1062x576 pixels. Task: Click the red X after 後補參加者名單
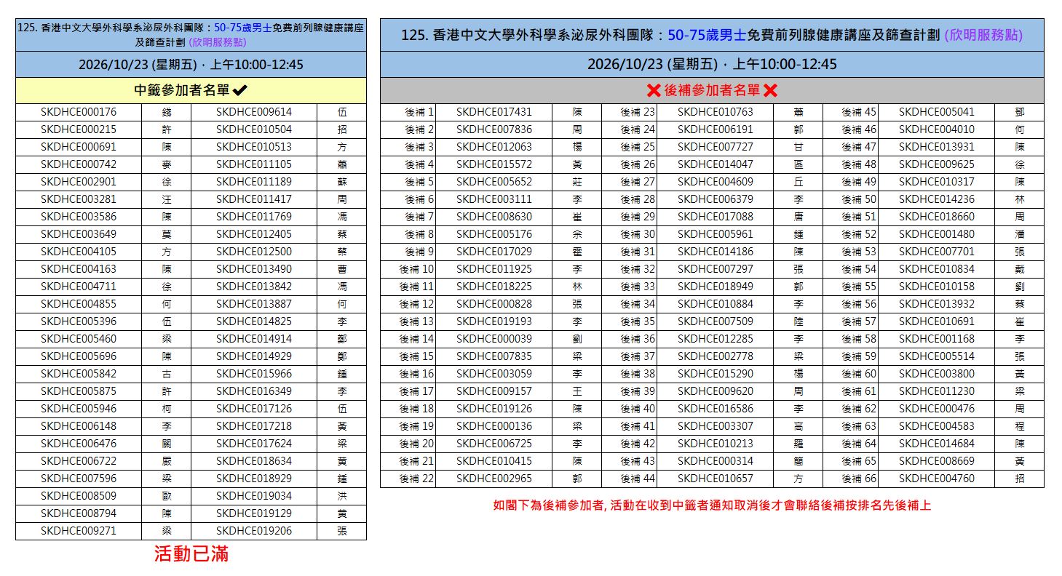click(770, 90)
